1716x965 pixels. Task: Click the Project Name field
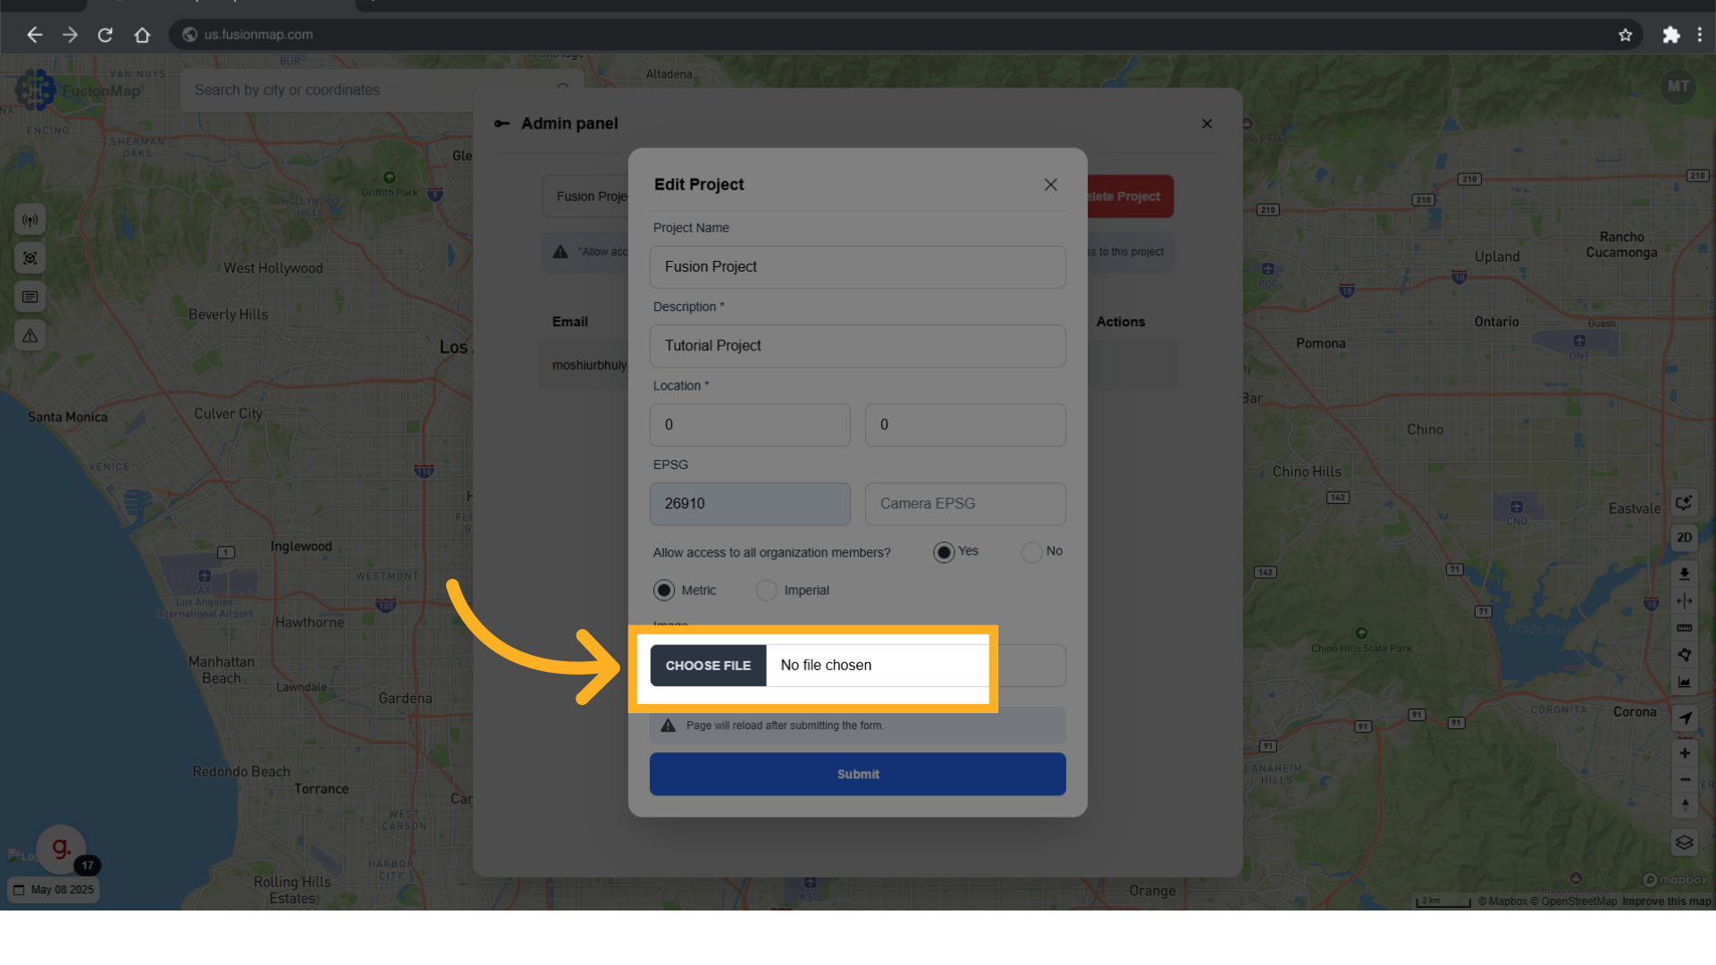[858, 267]
